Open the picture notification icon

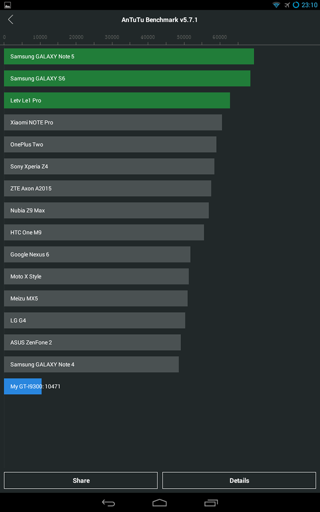(7, 5)
